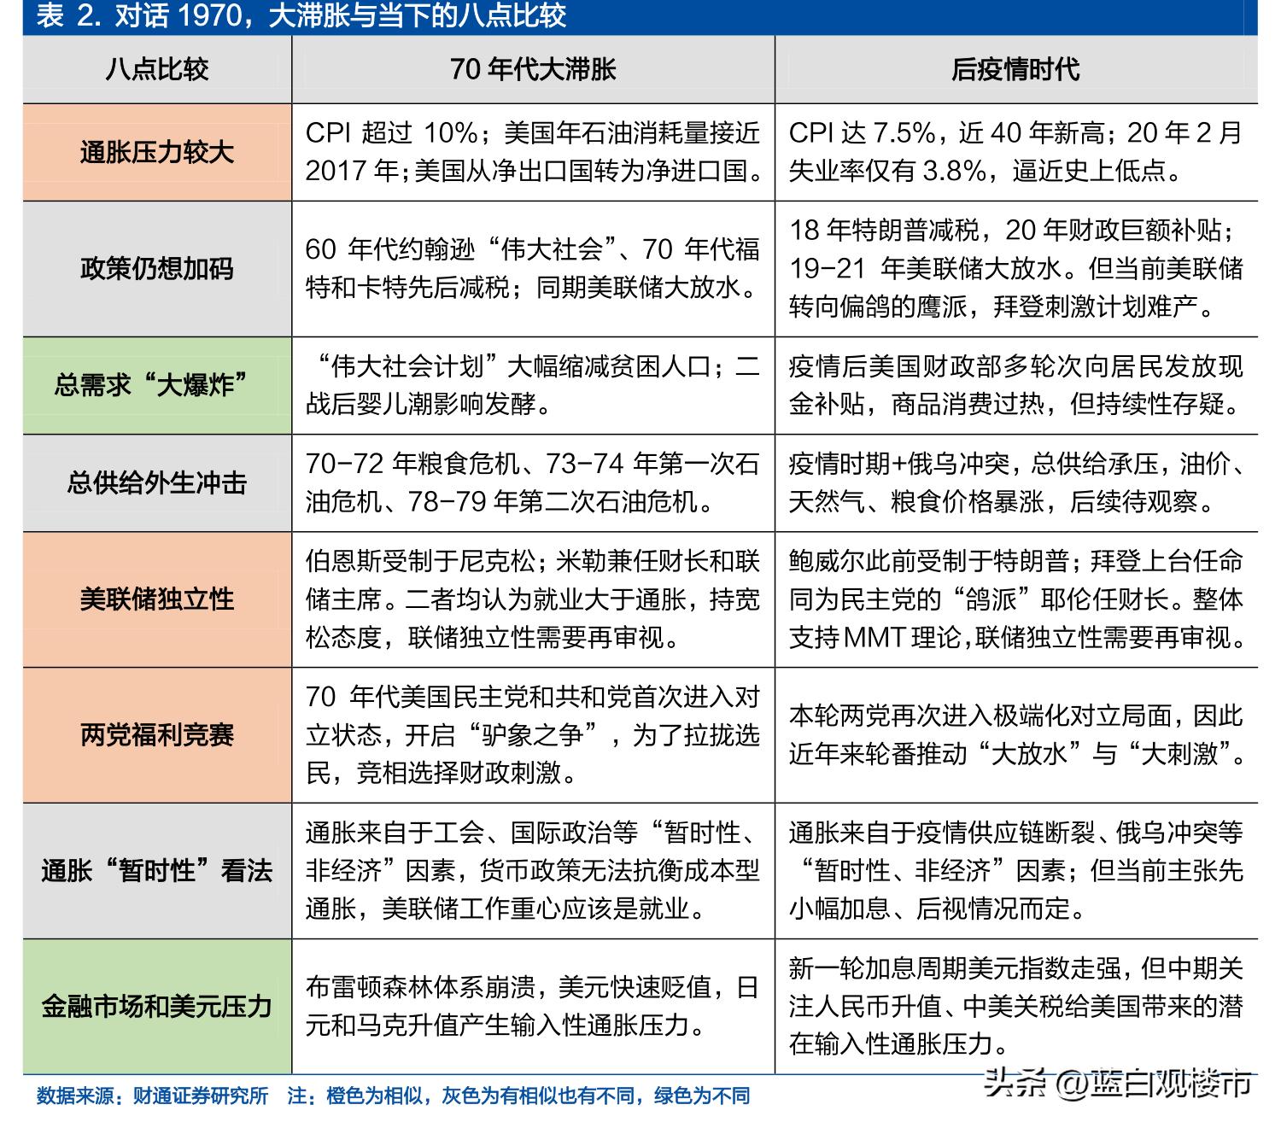Click the '总需求“大爆炸”' row label
The width and height of the screenshot is (1281, 1128).
pos(157,385)
